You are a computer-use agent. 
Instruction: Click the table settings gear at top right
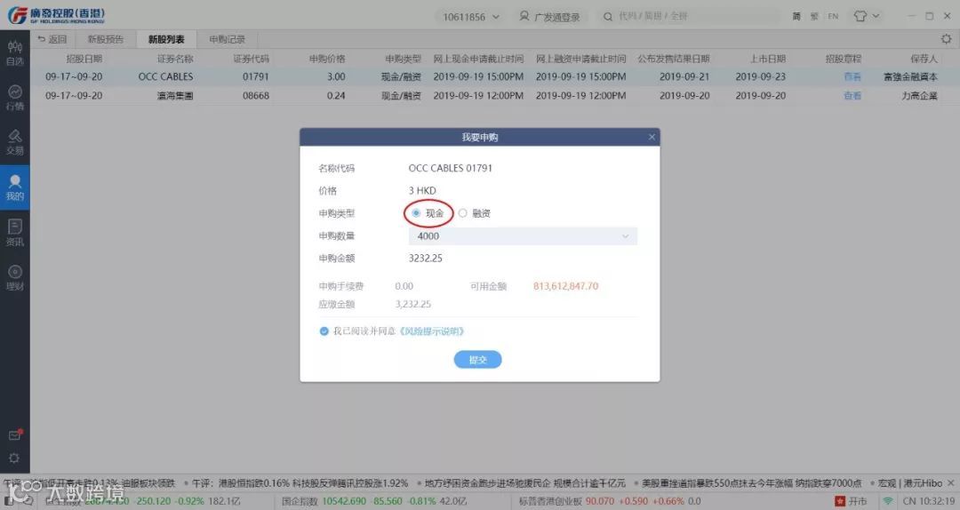point(946,39)
